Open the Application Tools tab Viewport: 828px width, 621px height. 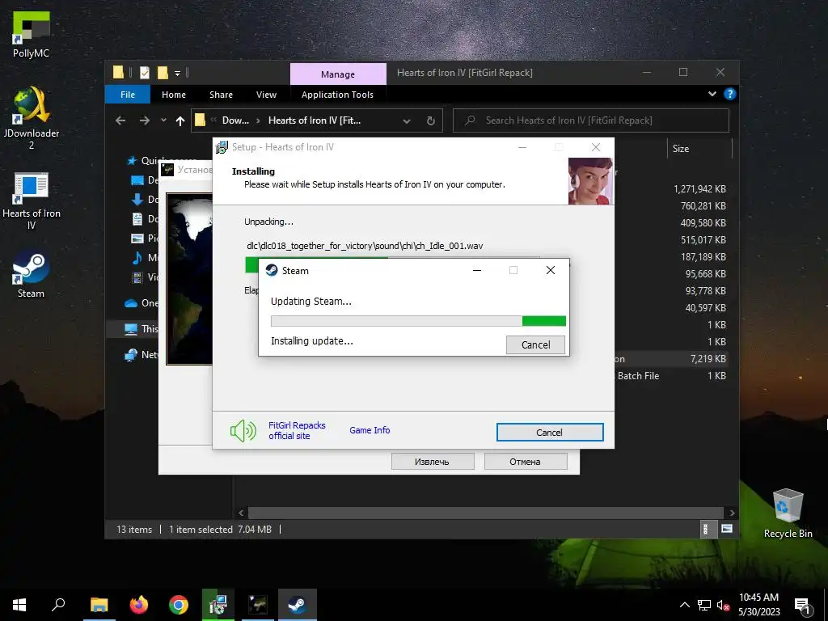click(337, 95)
